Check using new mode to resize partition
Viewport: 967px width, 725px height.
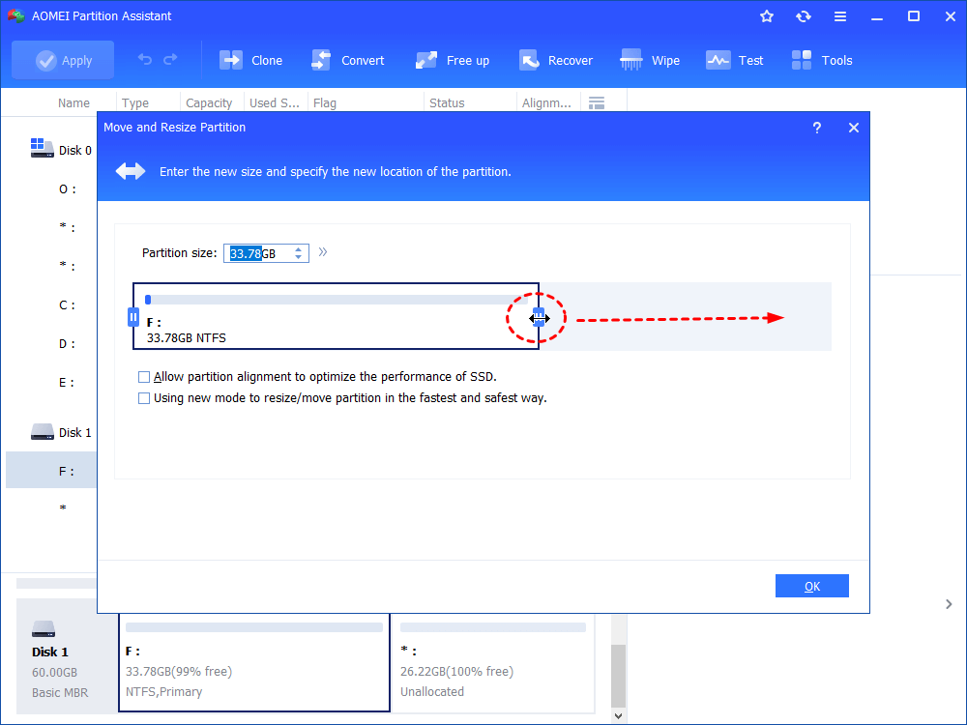(x=144, y=397)
